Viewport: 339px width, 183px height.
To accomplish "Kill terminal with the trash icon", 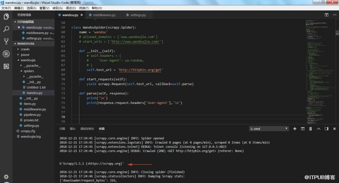I will (310, 129).
